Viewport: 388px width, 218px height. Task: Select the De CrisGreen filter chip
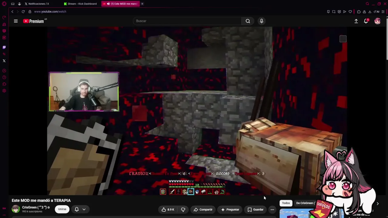pos(306,203)
